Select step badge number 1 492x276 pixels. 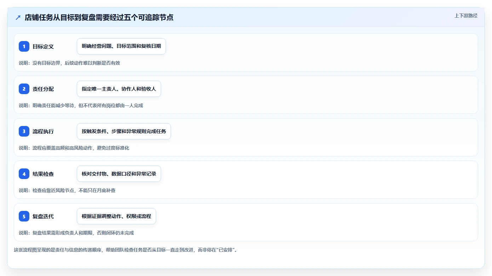24,46
